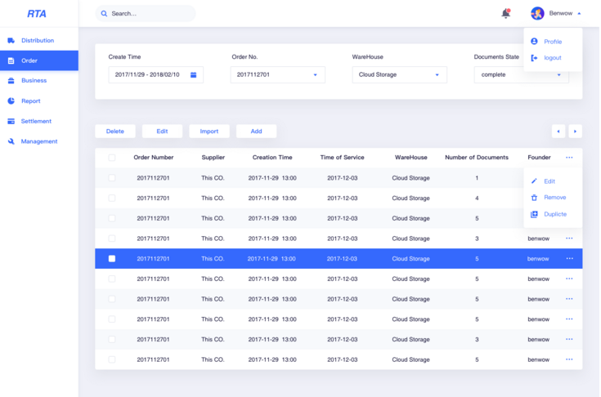Screen dimensions: 601x397
Task: Open more options in table header
Action: click(569, 158)
